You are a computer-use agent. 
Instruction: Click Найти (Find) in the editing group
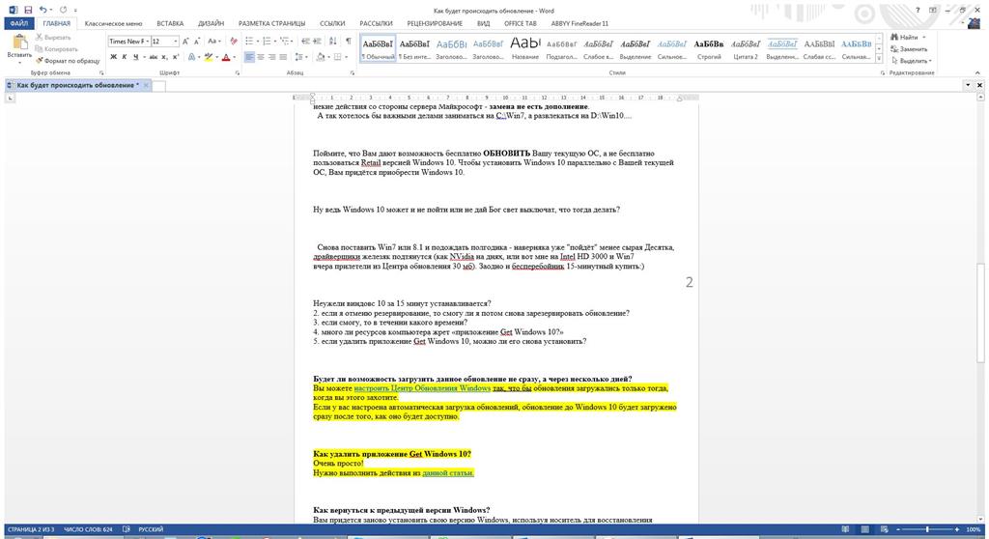point(909,38)
